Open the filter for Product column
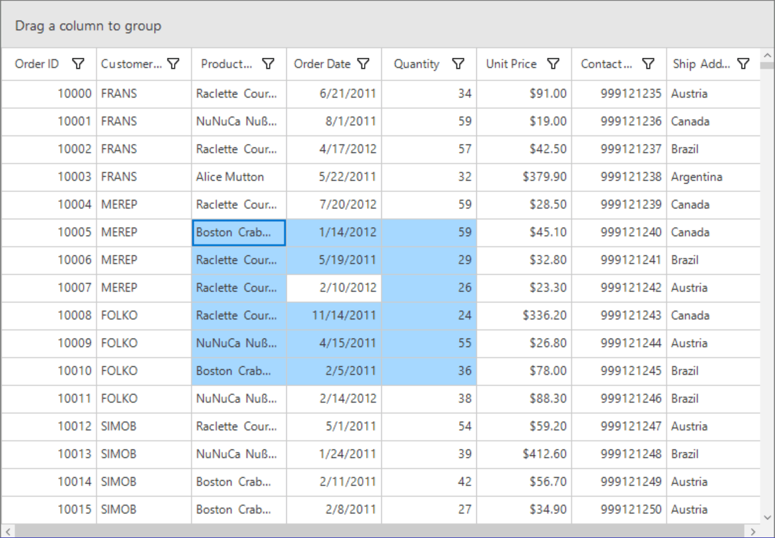 (x=268, y=64)
